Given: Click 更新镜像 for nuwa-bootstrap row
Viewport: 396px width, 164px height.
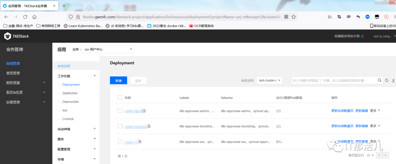Looking at the screenshot, I should click(x=362, y=126).
